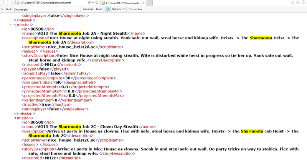Open the Find bar Options dropdown
The height and width of the screenshot is (160, 307).
click(118, 9)
